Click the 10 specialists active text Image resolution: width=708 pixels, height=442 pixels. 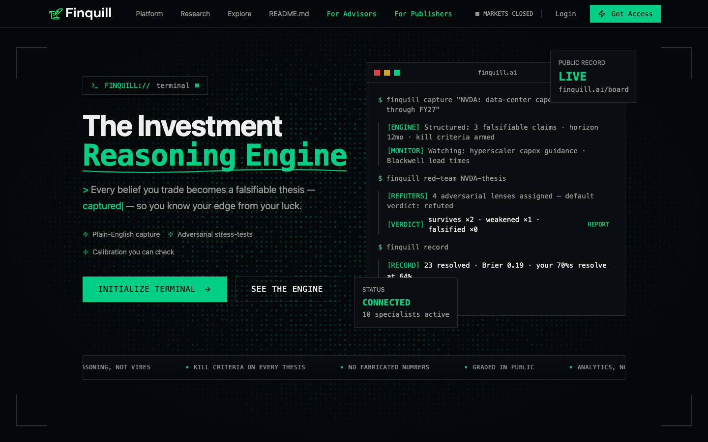[x=406, y=314]
